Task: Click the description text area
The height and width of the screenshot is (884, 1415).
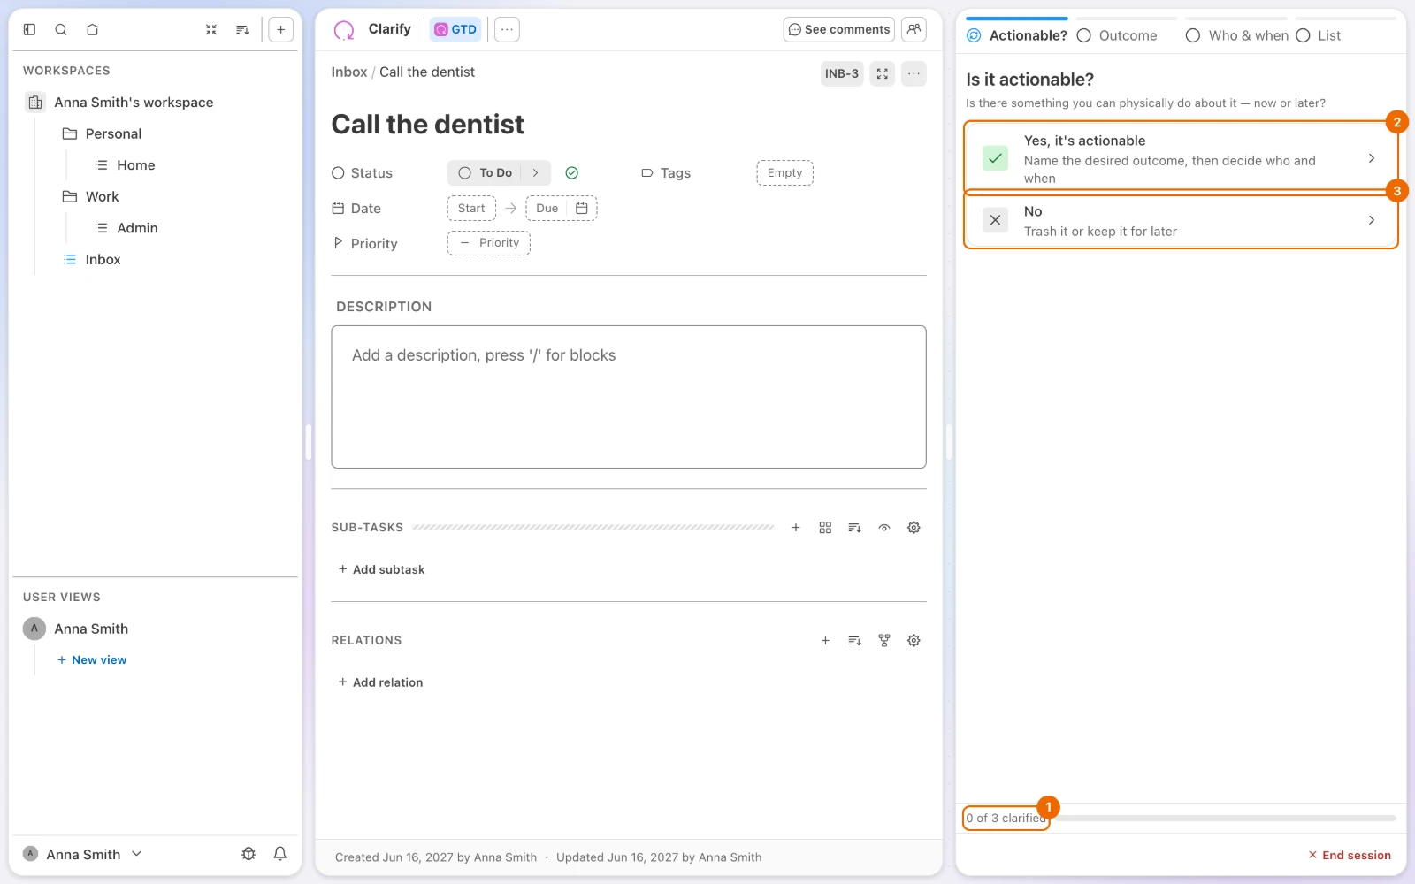Action: pos(629,397)
